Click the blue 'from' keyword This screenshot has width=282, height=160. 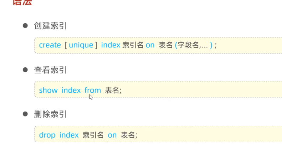pyautogui.click(x=93, y=90)
